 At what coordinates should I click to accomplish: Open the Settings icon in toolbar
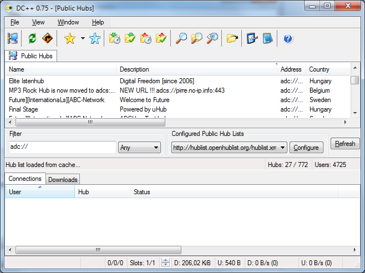(252, 38)
